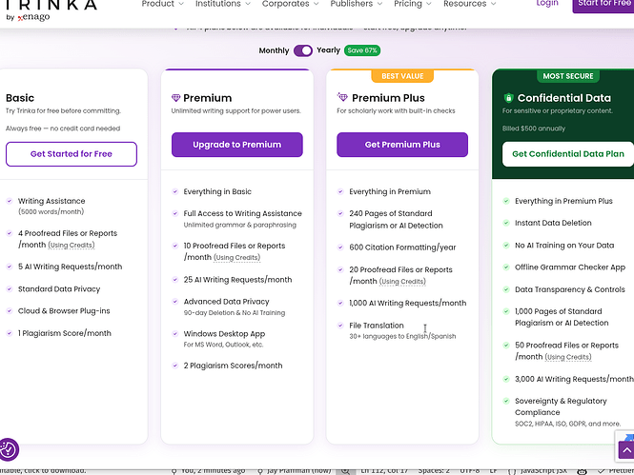
Task: Select the Yearly billing label
Action: pyautogui.click(x=328, y=50)
